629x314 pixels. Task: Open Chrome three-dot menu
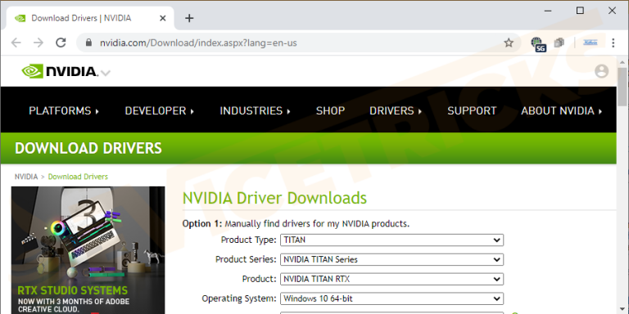(613, 43)
